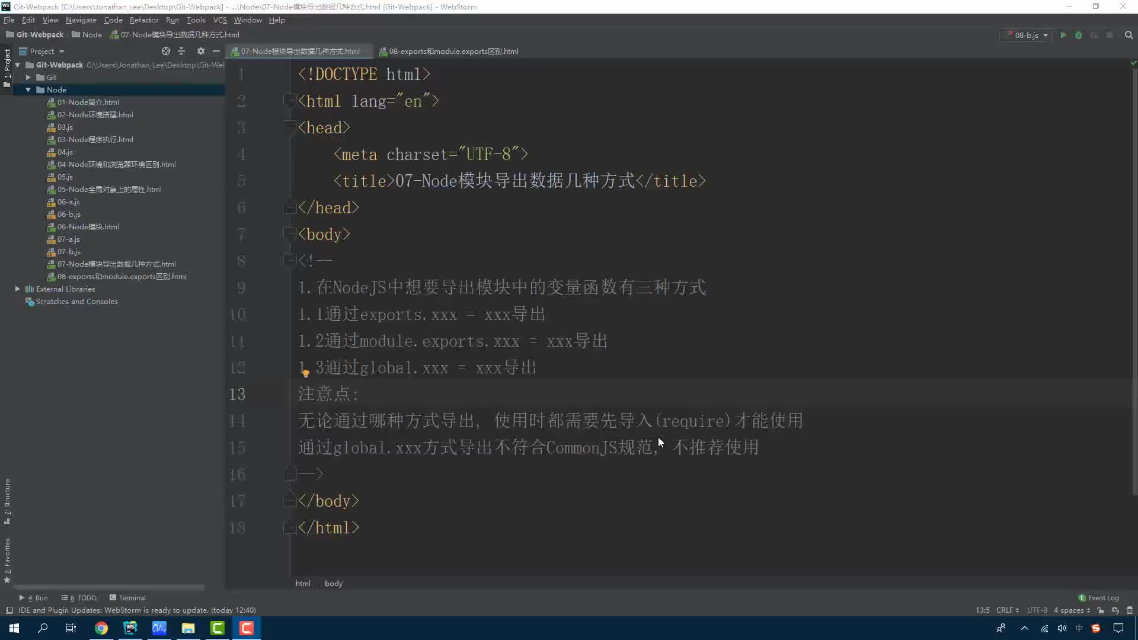
Task: Change the 4 spaces indent setting
Action: tap(1072, 610)
